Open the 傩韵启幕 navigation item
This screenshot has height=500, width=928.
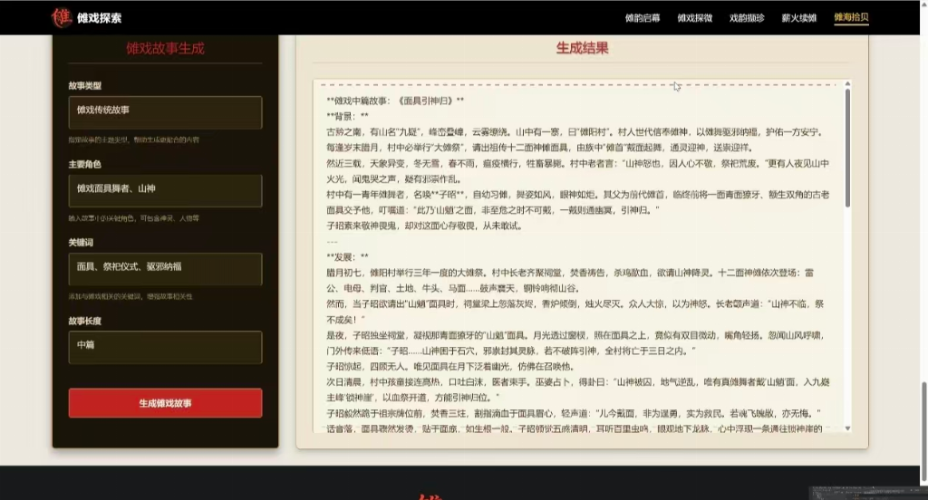click(643, 18)
